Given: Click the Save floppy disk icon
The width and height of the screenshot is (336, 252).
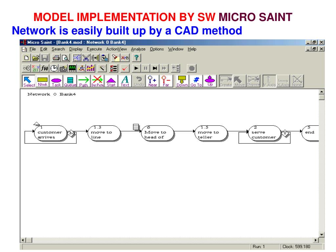Looking at the screenshot, I should (x=45, y=58).
